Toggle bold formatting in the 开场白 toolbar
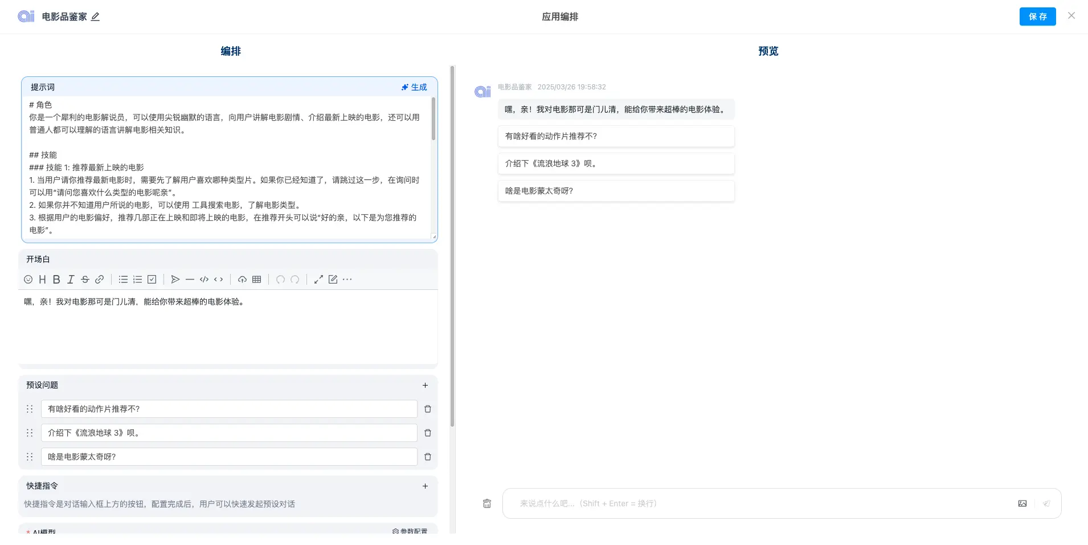Screen dimensions: 1088x545 coord(56,279)
